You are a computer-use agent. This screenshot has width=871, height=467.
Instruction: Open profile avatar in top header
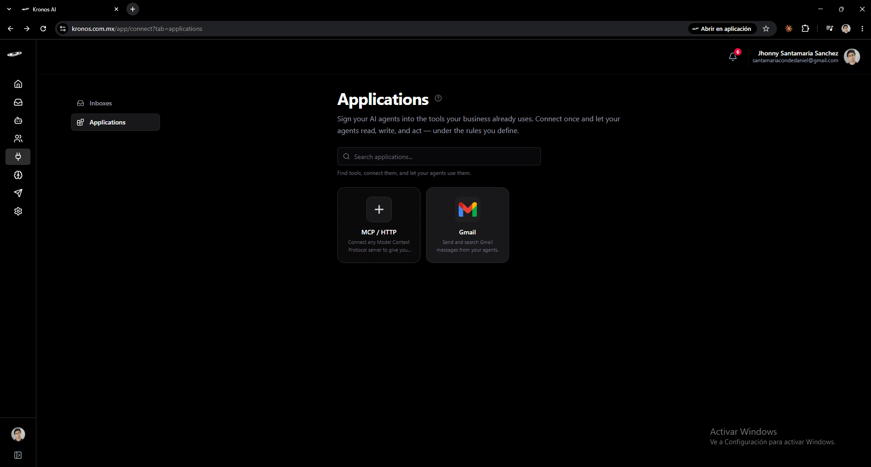click(852, 57)
